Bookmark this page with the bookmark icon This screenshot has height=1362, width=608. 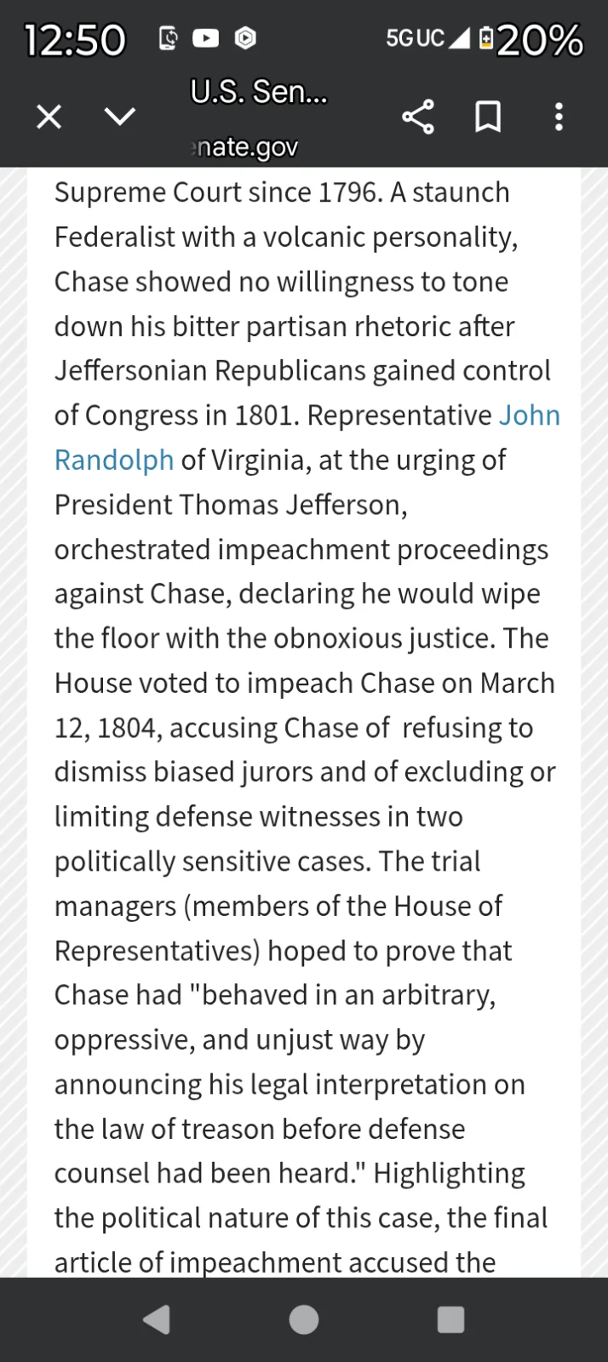(x=487, y=117)
